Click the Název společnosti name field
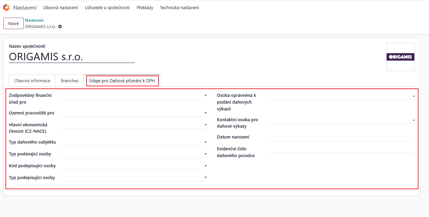 click(x=72, y=57)
